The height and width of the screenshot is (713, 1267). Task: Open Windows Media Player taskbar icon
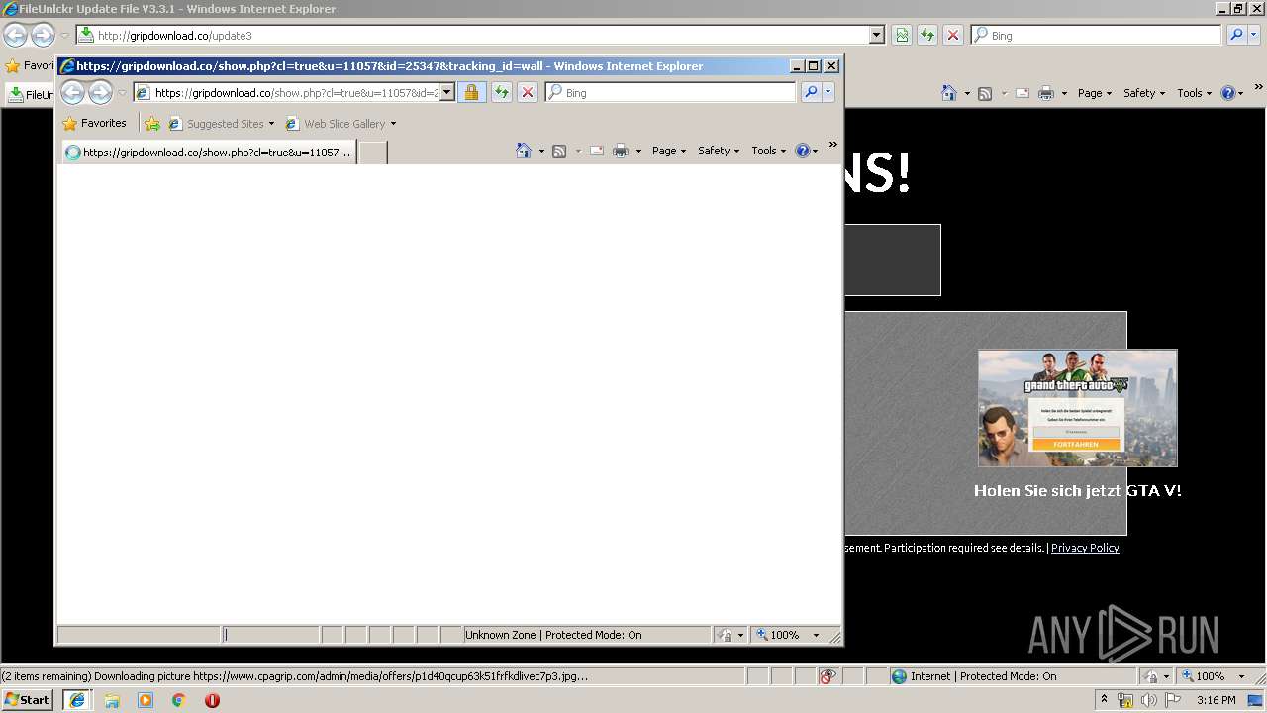(146, 700)
